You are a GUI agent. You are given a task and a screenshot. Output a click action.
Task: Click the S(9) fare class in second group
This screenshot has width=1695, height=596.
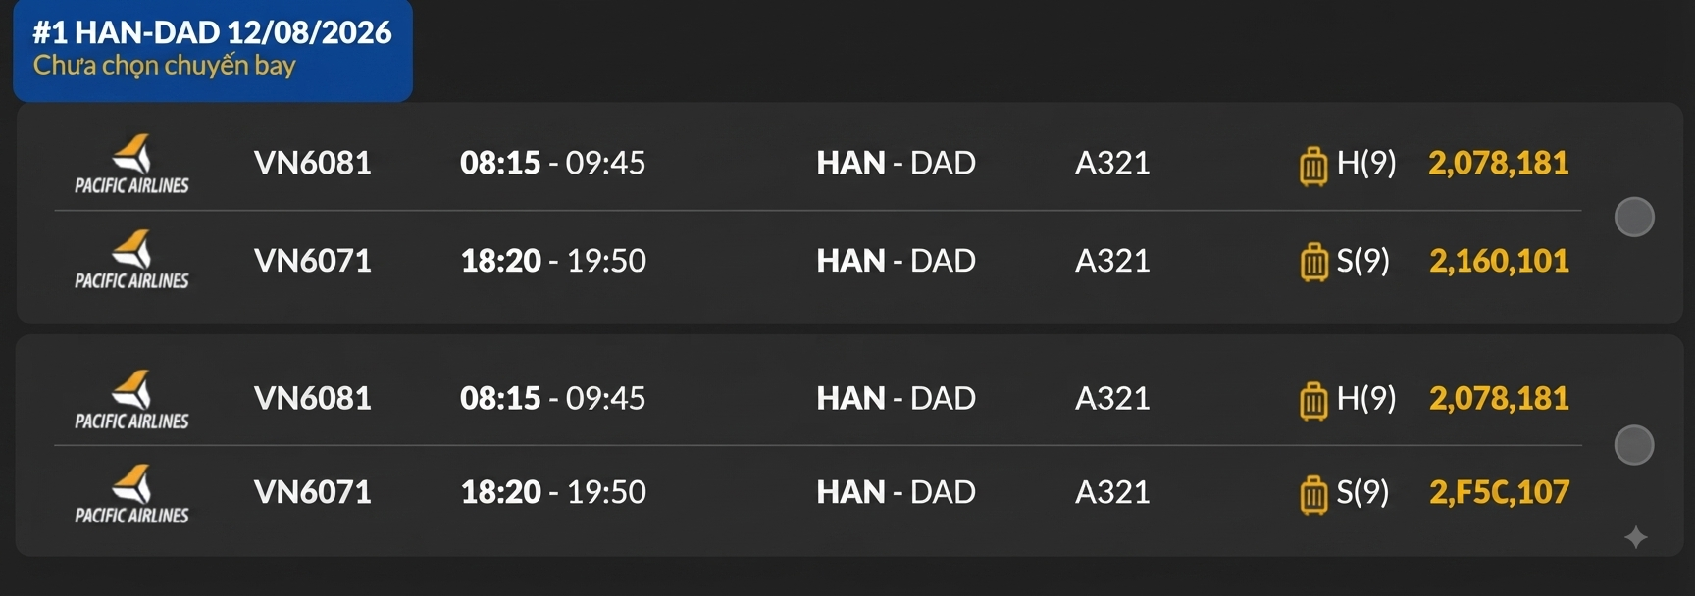tap(1363, 492)
